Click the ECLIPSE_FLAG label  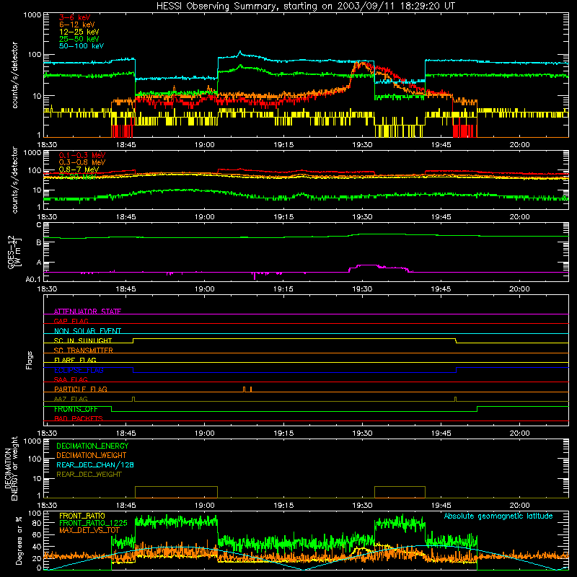pyautogui.click(x=79, y=370)
